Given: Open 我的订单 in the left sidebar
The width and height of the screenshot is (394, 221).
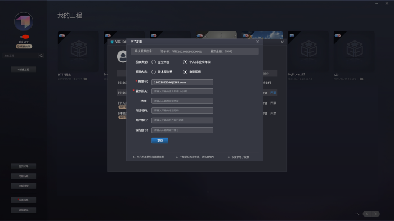Looking at the screenshot, I should (24, 166).
